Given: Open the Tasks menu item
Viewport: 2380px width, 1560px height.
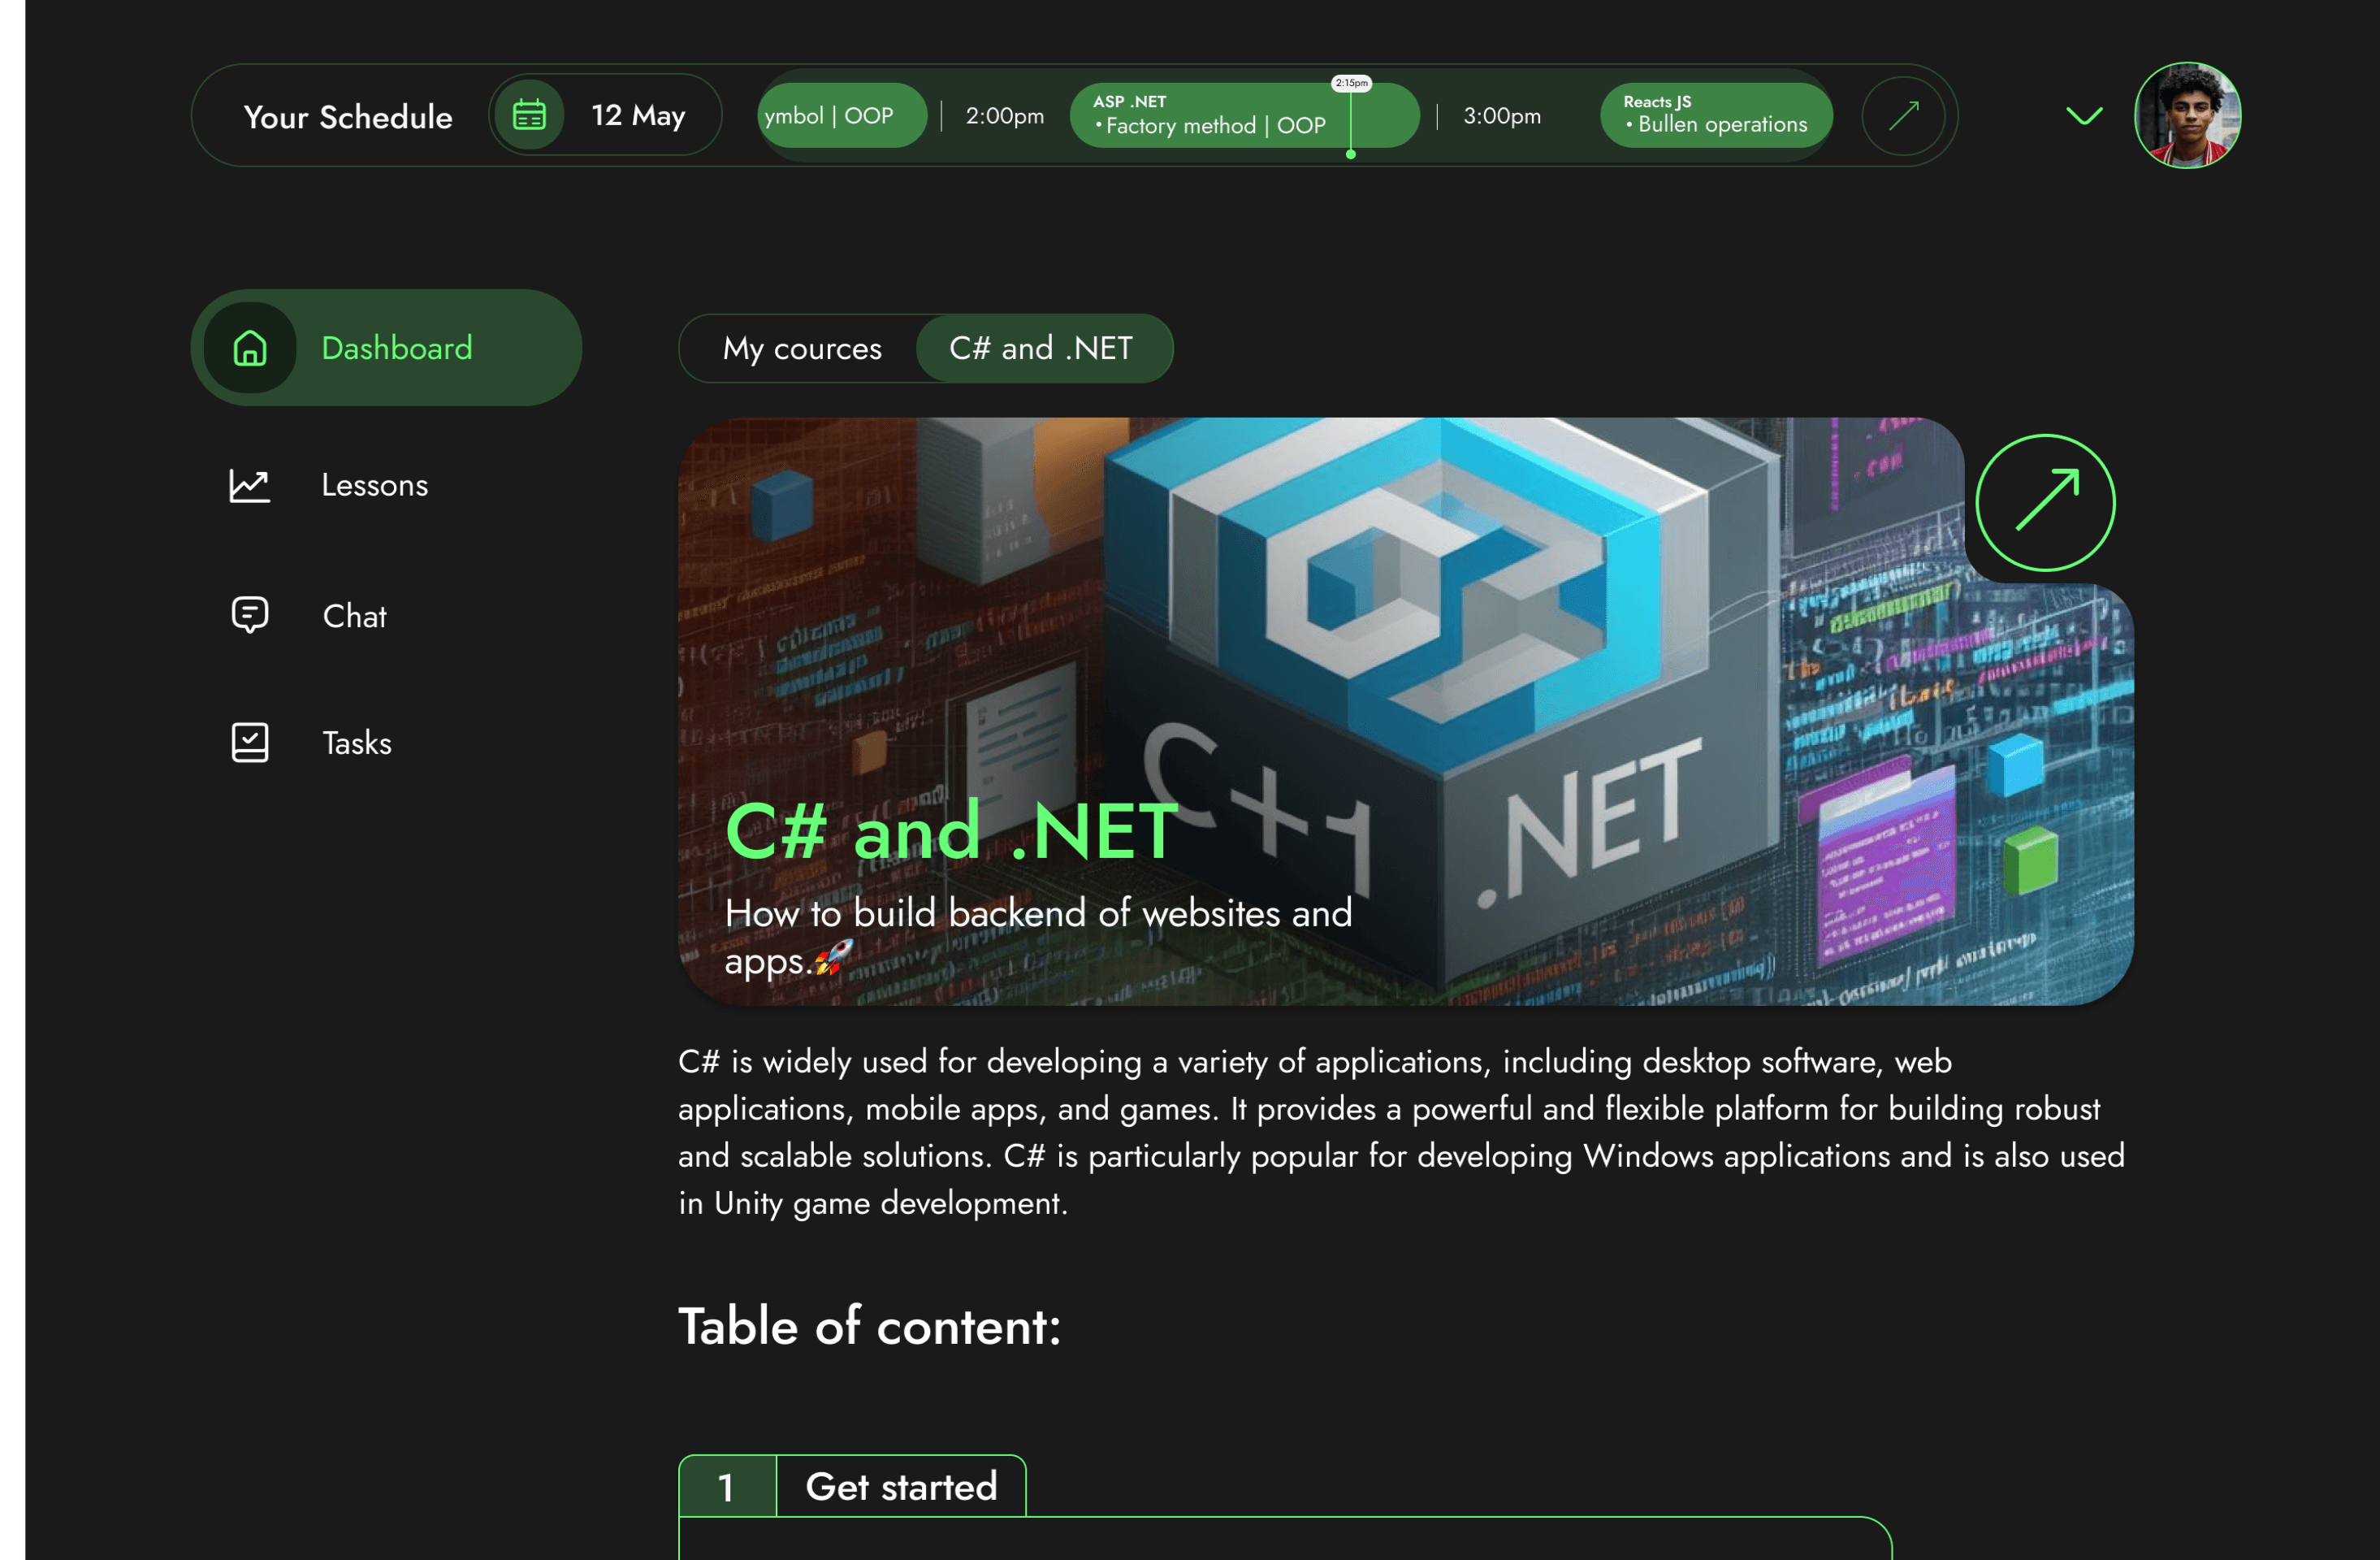Looking at the screenshot, I should [x=356, y=743].
